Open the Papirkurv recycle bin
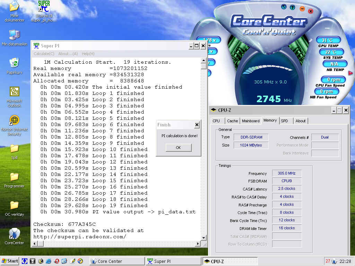Screen dimensions: 355x266 (14, 66)
